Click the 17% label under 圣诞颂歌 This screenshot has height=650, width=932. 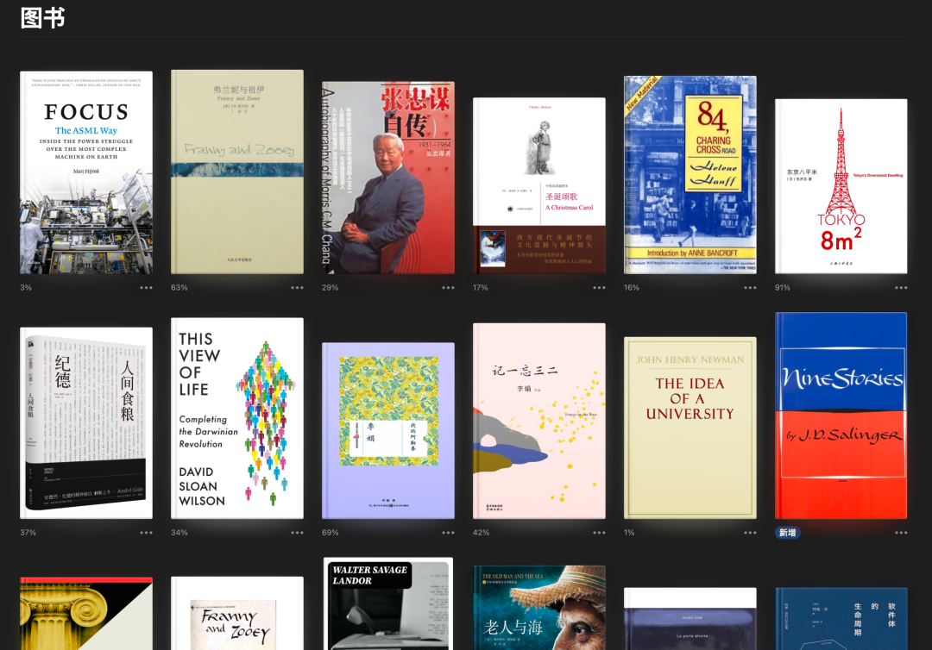[x=481, y=288]
